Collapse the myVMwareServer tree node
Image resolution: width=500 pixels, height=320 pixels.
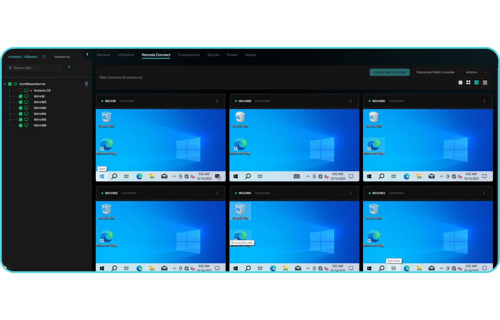(x=5, y=84)
